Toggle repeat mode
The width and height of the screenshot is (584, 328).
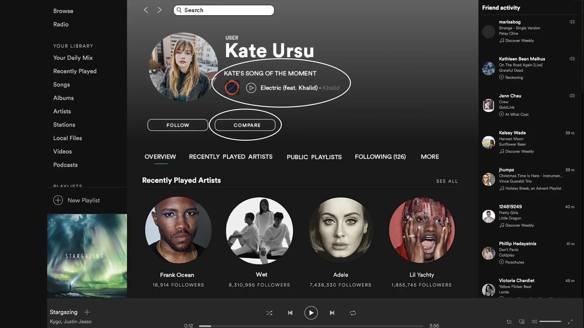[x=353, y=313]
